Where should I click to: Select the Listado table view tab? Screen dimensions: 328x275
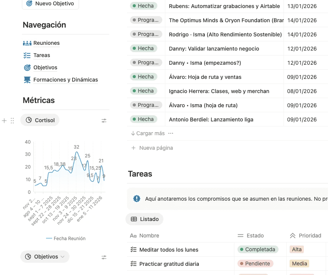[144, 219]
